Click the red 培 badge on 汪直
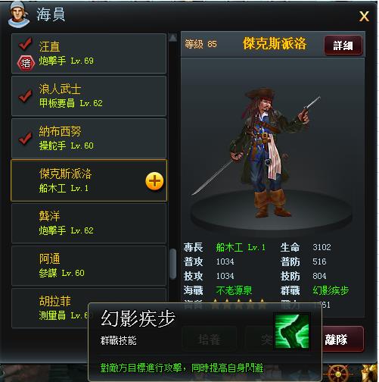379x382 pixels. coord(26,63)
